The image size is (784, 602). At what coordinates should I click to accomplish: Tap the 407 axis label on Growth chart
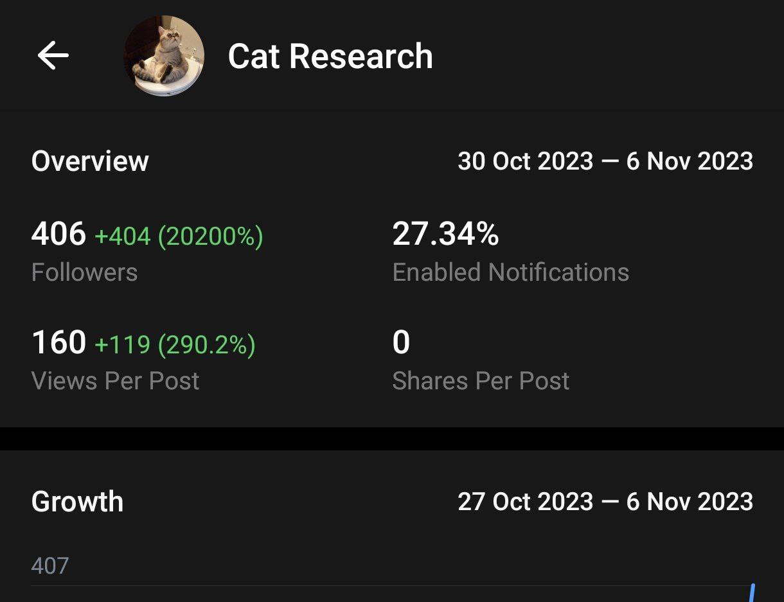(49, 566)
